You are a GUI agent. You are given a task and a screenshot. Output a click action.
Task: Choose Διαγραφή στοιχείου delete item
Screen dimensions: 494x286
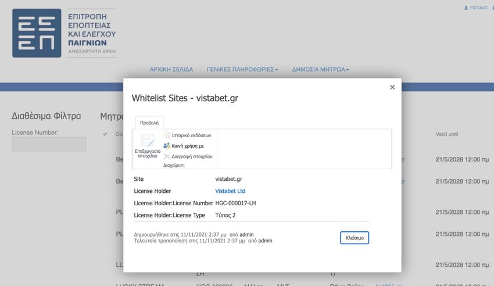click(188, 156)
